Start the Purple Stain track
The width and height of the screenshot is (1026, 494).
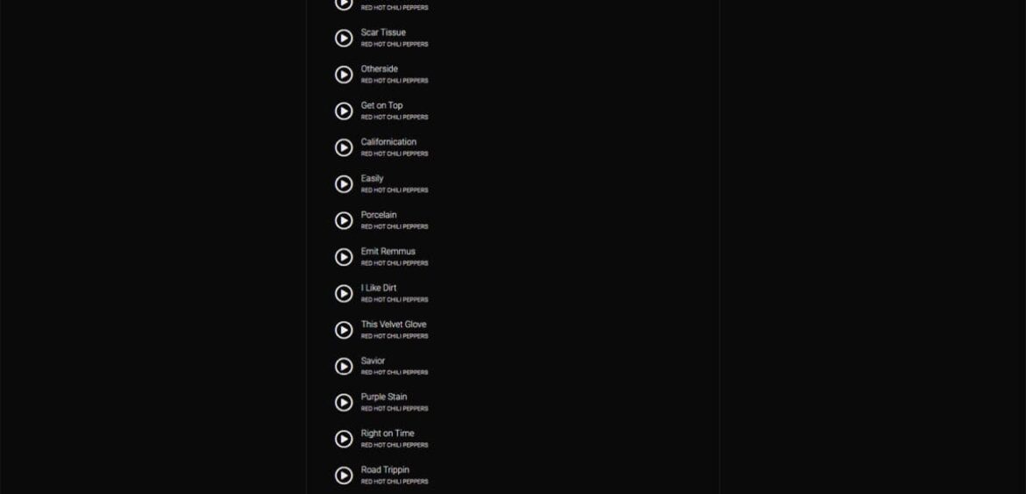[344, 403]
